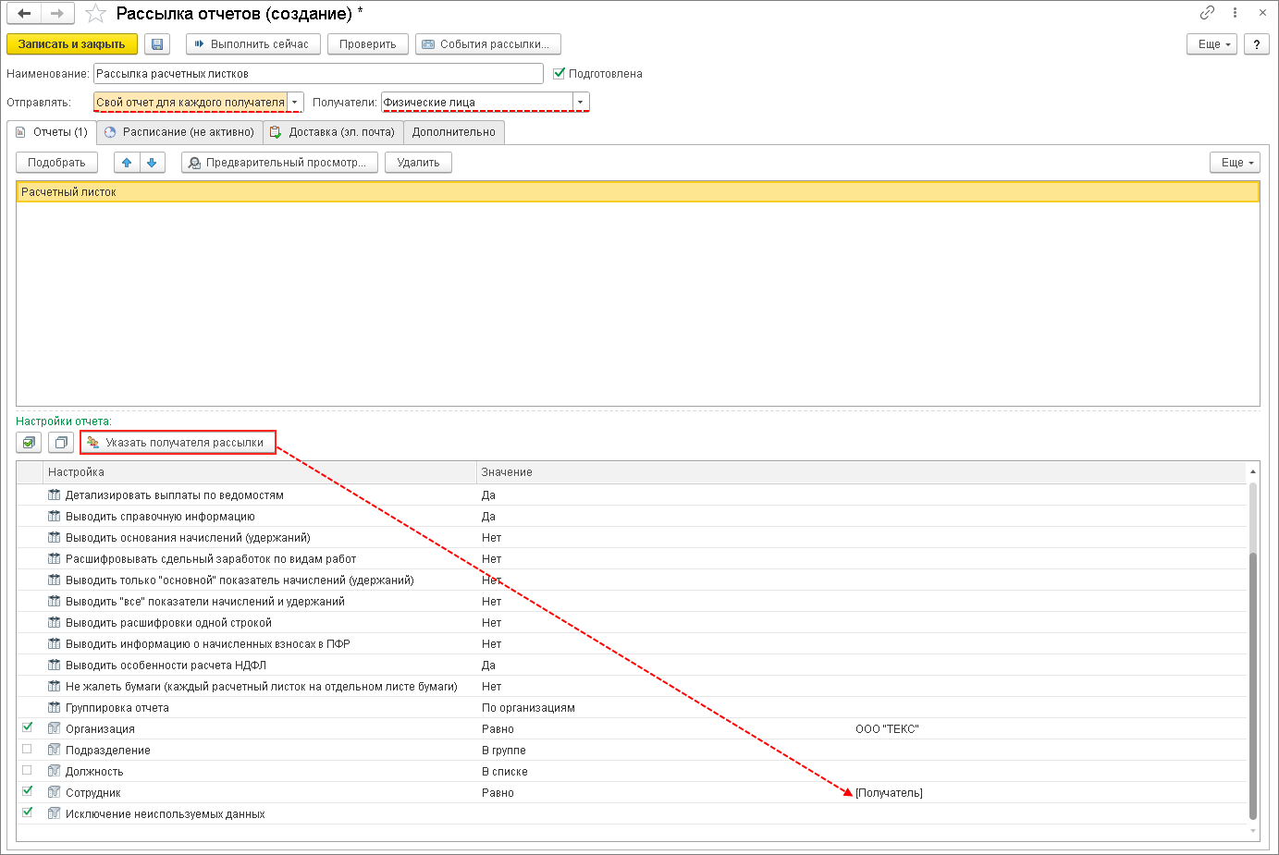The image size is (1279, 855).
Task: Click Выполнить сейчас button
Action: coord(253,44)
